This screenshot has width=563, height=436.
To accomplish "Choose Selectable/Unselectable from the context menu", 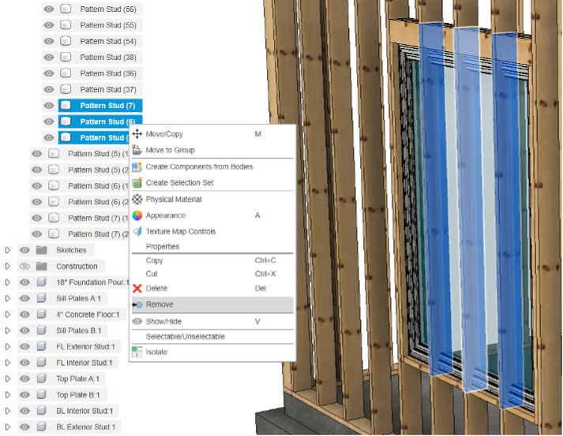I will (x=212, y=337).
